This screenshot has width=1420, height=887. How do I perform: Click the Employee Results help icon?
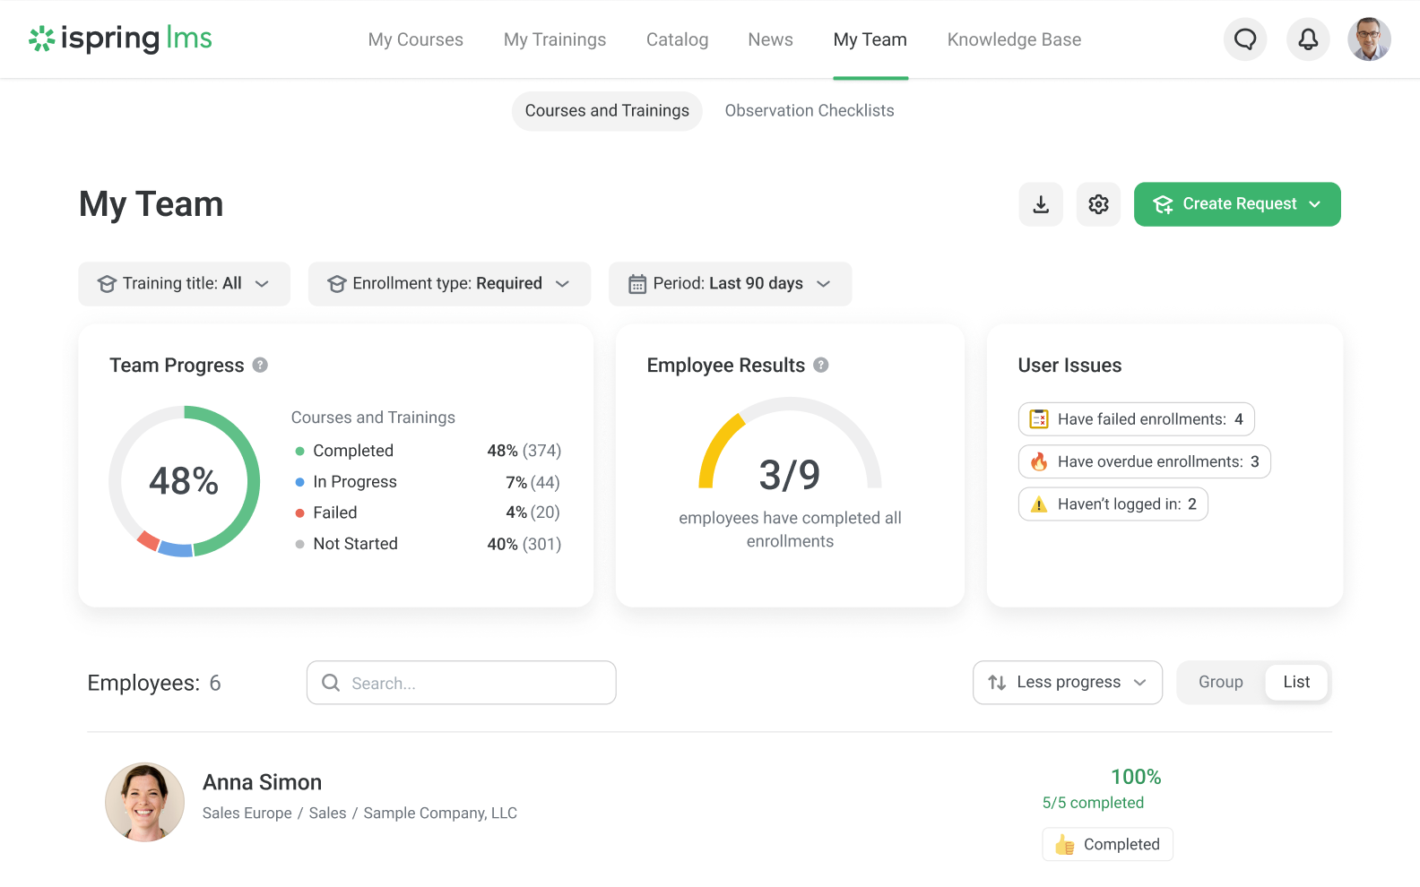pyautogui.click(x=820, y=365)
